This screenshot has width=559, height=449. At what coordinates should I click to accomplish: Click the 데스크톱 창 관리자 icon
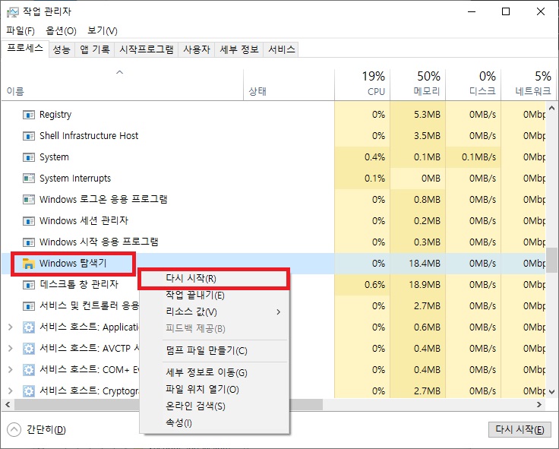pos(29,285)
